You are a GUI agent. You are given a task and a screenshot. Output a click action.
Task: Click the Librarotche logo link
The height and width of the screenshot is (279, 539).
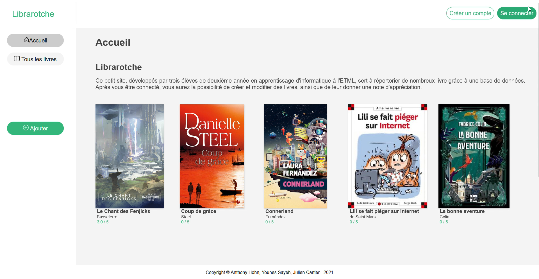point(33,14)
